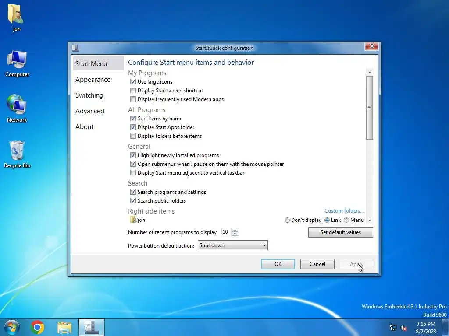Open the jon user folder desktop icon

coord(16,17)
